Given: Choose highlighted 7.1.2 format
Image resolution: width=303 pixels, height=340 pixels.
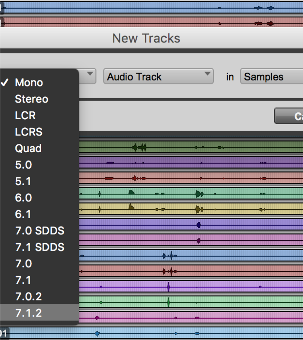Looking at the screenshot, I should pyautogui.click(x=28, y=313).
